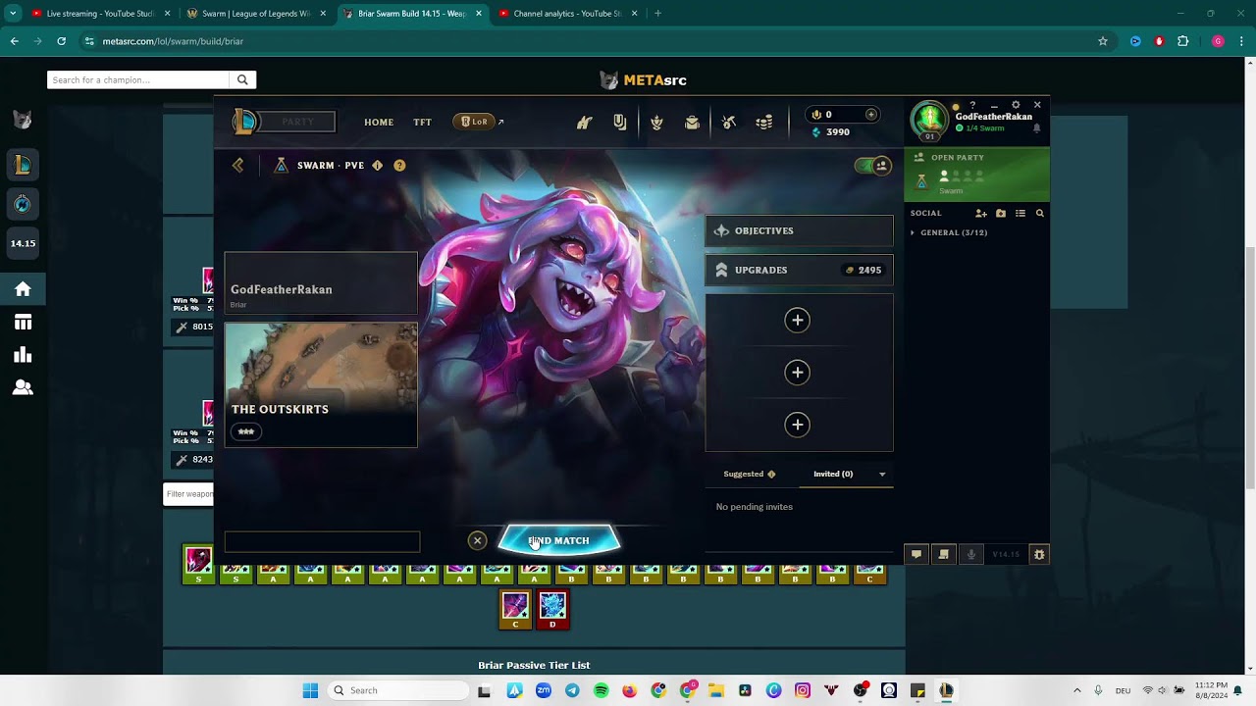This screenshot has width=1256, height=706.
Task: Open a new browser tab
Action: click(657, 14)
